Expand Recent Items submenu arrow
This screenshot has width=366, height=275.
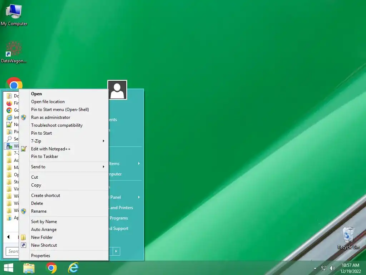click(x=139, y=163)
